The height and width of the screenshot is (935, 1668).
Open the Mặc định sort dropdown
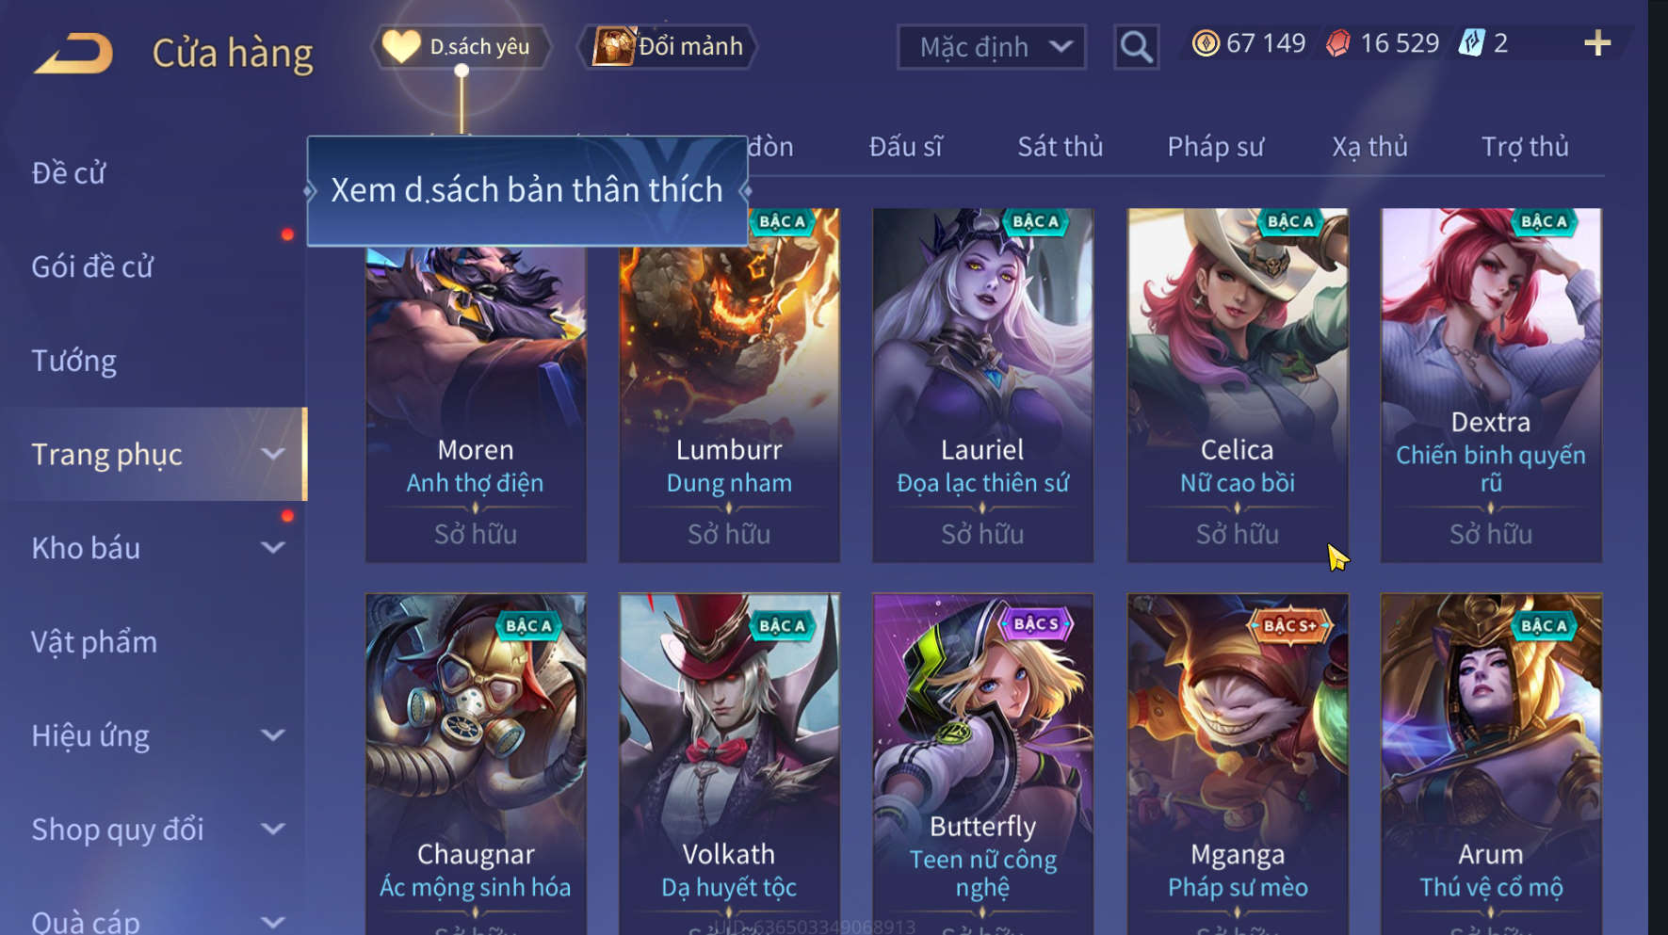[992, 47]
